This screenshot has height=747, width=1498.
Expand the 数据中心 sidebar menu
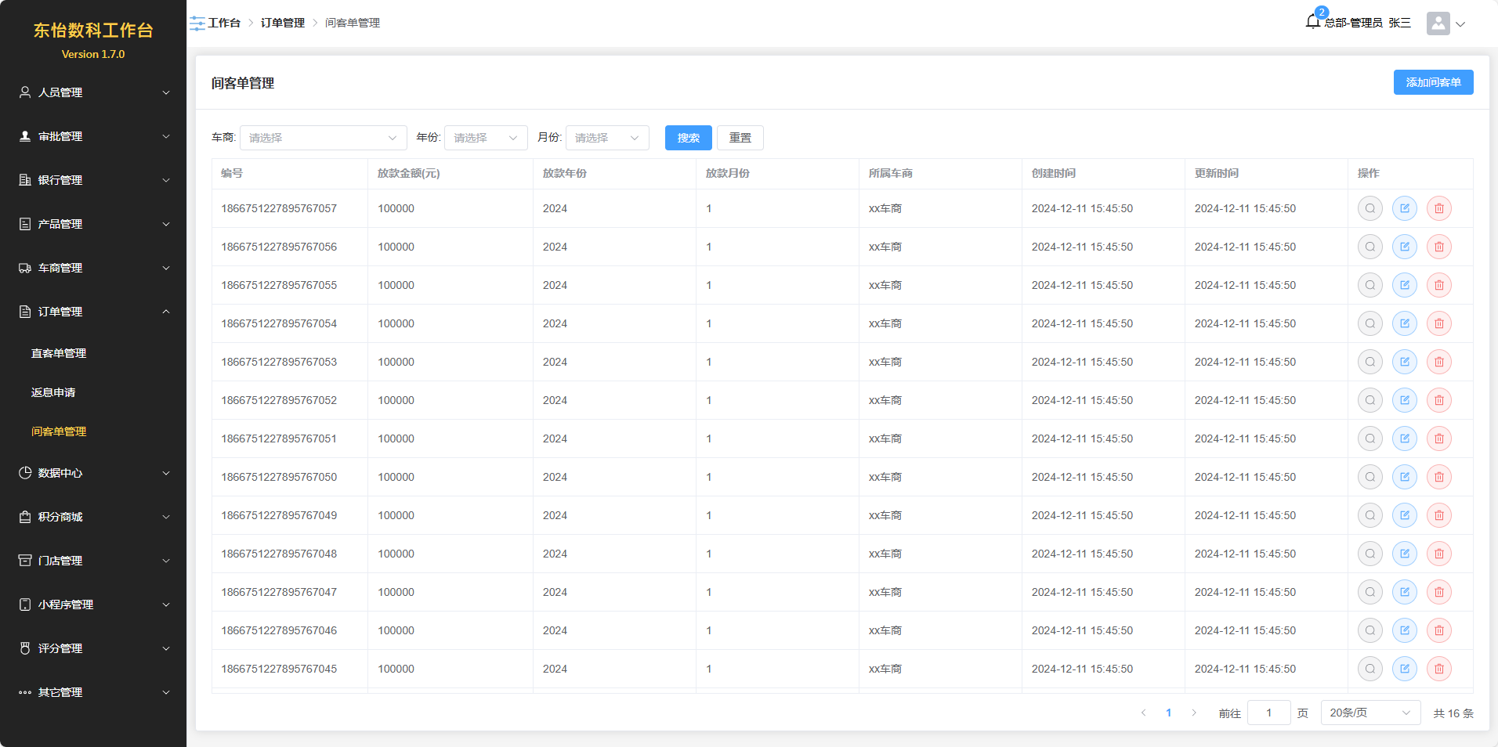tap(94, 473)
